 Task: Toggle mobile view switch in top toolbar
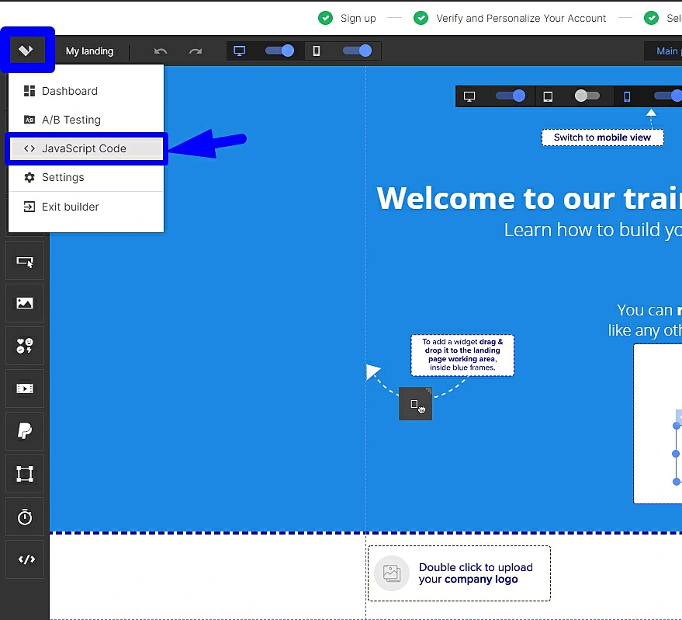pyautogui.click(x=357, y=51)
